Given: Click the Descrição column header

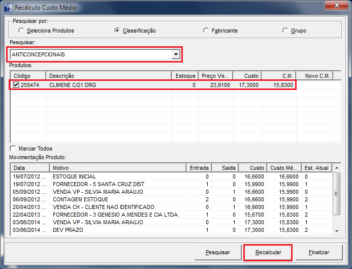Looking at the screenshot, I should (x=109, y=76).
